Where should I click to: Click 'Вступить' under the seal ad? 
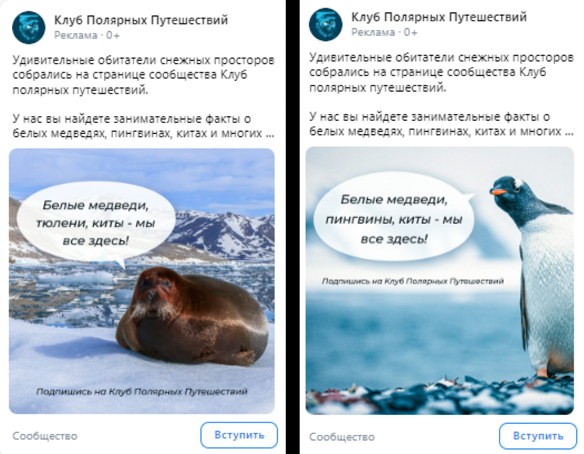tap(239, 435)
